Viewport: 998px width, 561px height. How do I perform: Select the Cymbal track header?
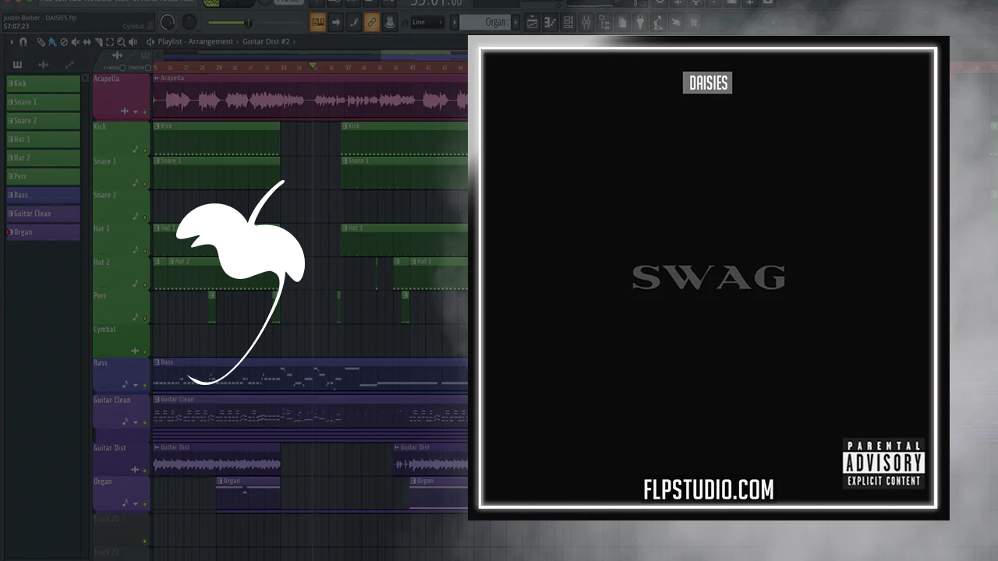(121, 340)
